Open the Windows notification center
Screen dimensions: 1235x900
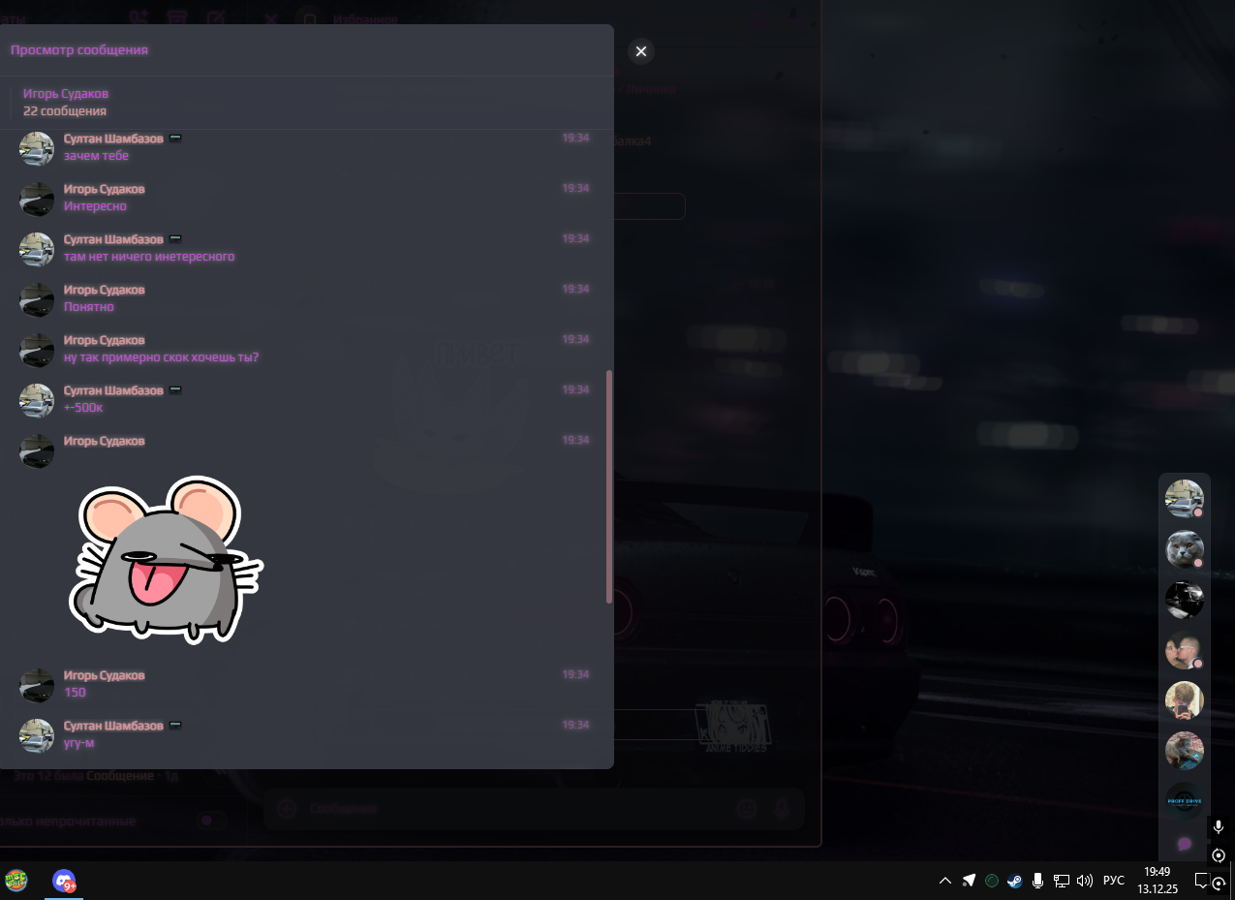1201,881
